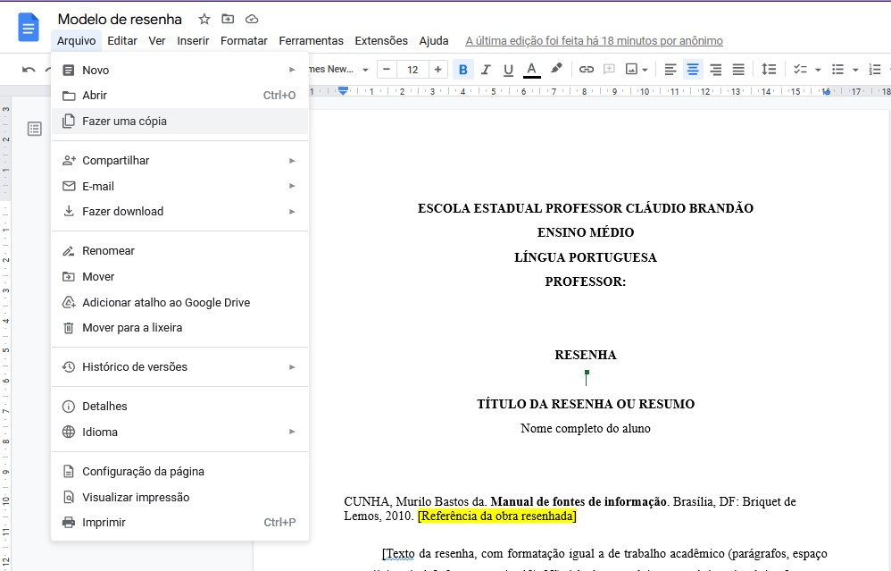The height and width of the screenshot is (571, 891).
Task: Expand the Novo submenu
Action: [179, 70]
